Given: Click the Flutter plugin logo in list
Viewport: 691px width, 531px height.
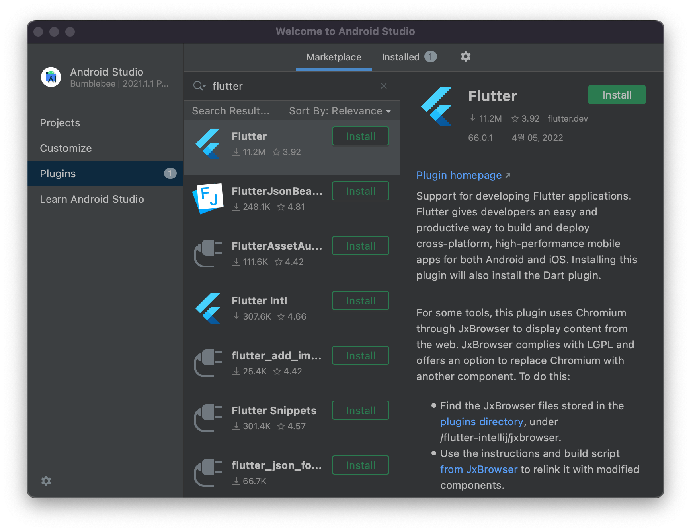Looking at the screenshot, I should (x=208, y=144).
